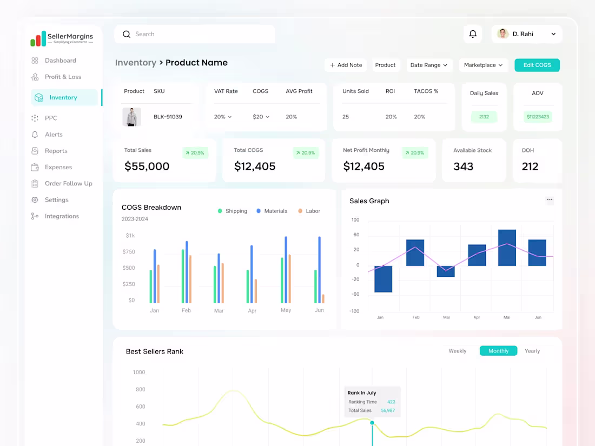This screenshot has height=446, width=595.
Task: Click inside the Search field
Action: click(x=195, y=34)
